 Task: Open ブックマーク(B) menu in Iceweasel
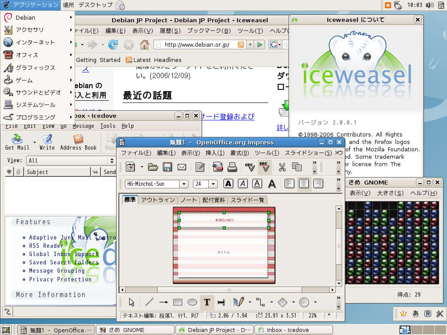click(x=209, y=31)
